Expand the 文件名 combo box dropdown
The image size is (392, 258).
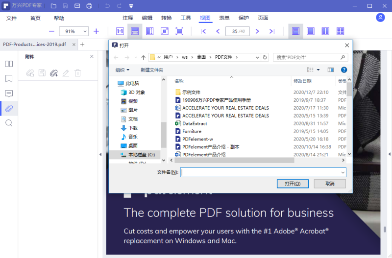(x=343, y=172)
